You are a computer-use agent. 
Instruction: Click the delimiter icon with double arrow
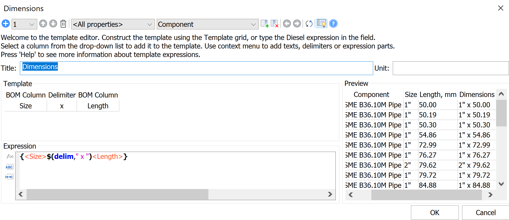click(9, 177)
